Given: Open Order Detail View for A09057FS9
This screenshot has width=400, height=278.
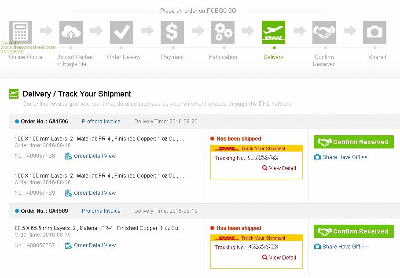Looking at the screenshot, I should (95, 193).
